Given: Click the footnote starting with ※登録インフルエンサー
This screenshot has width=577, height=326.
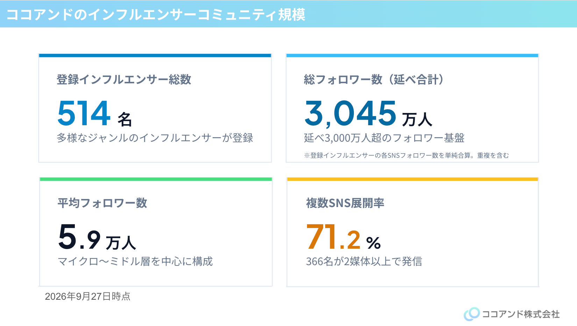Looking at the screenshot, I should tap(406, 155).
